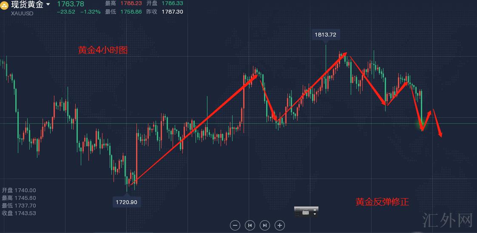This screenshot has width=477, height=233.
Task: Zoom in chart with plus button
Action: click(x=280, y=225)
